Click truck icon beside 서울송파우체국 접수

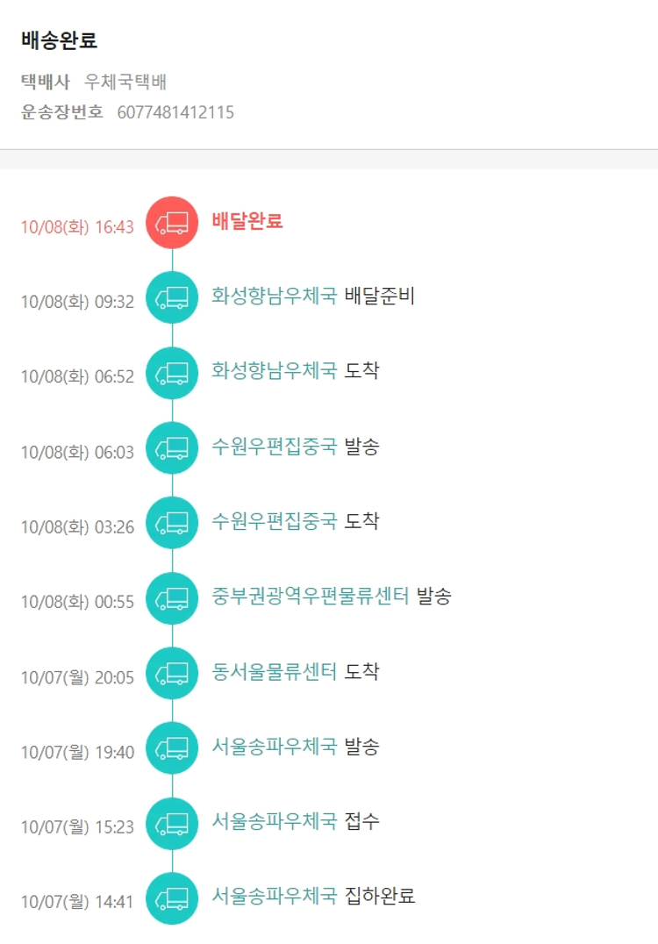pyautogui.click(x=172, y=823)
